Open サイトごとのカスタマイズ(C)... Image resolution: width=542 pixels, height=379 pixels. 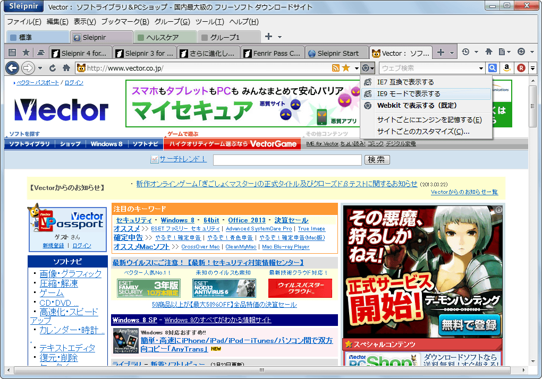pos(426,132)
